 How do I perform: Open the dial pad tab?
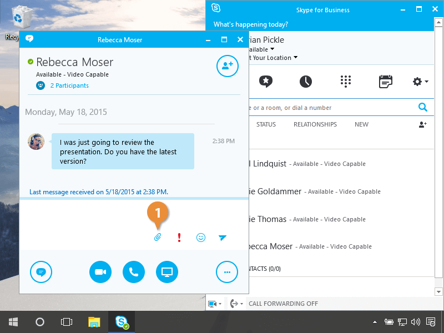pyautogui.click(x=346, y=82)
